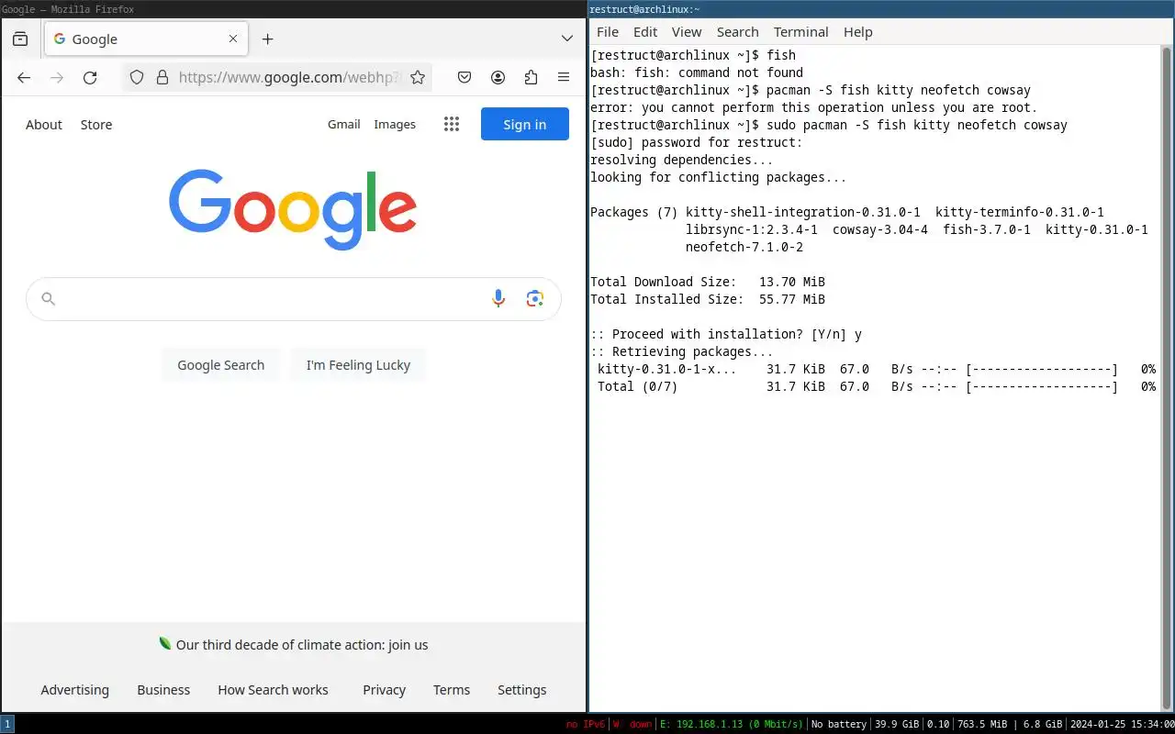Open Google Images link
Viewport: 1175px width, 734px height.
(x=395, y=125)
